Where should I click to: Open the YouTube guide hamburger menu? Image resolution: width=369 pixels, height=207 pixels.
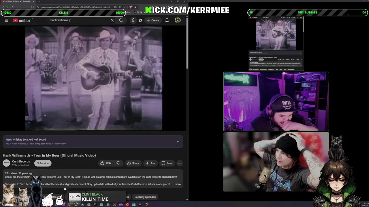click(x=6, y=20)
